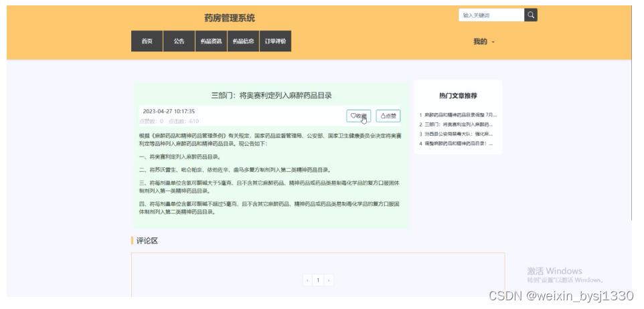Screen dimensions: 644x309
Task: Click paragraph 一、将奥赛利定列入麻醉药品目录
Action: (x=180, y=157)
